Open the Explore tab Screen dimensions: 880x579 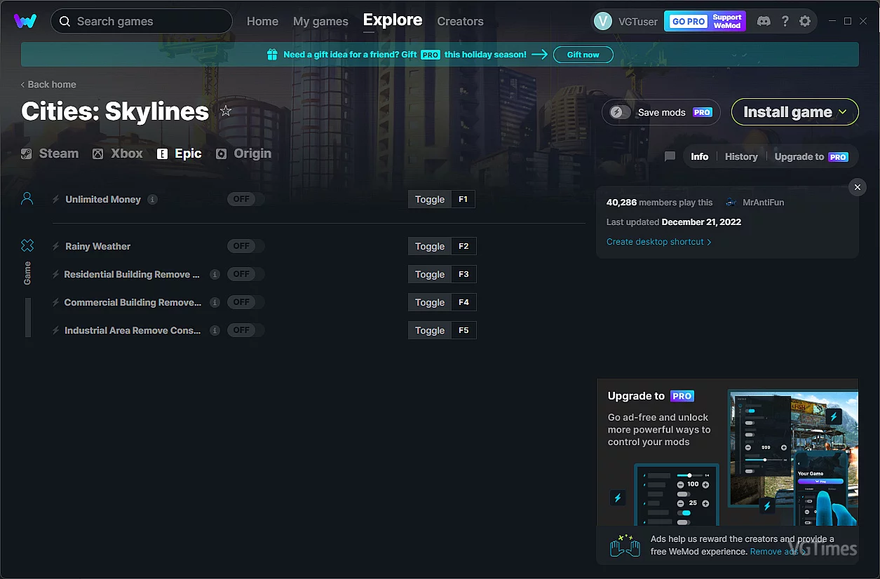point(393,20)
